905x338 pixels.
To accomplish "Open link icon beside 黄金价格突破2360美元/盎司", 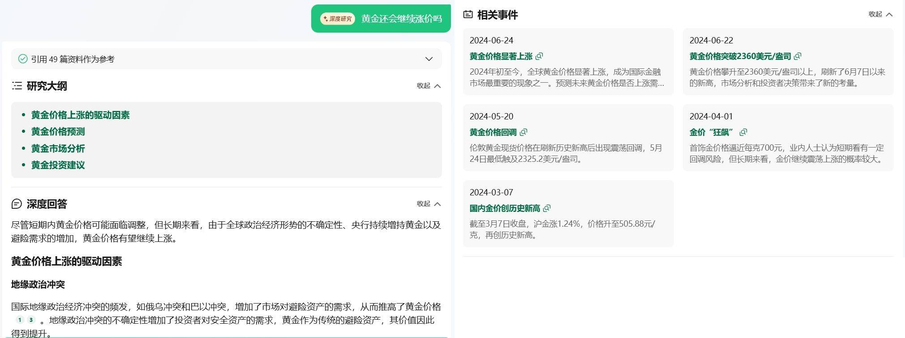I will pos(798,56).
